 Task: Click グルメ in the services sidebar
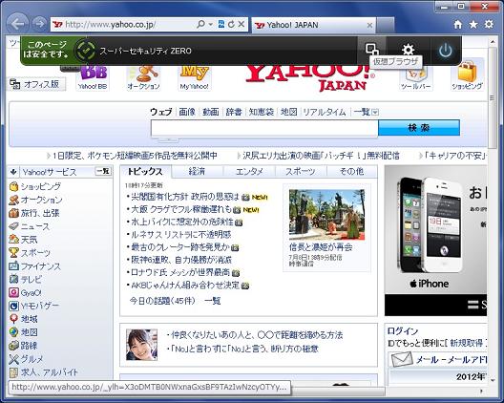click(x=31, y=359)
